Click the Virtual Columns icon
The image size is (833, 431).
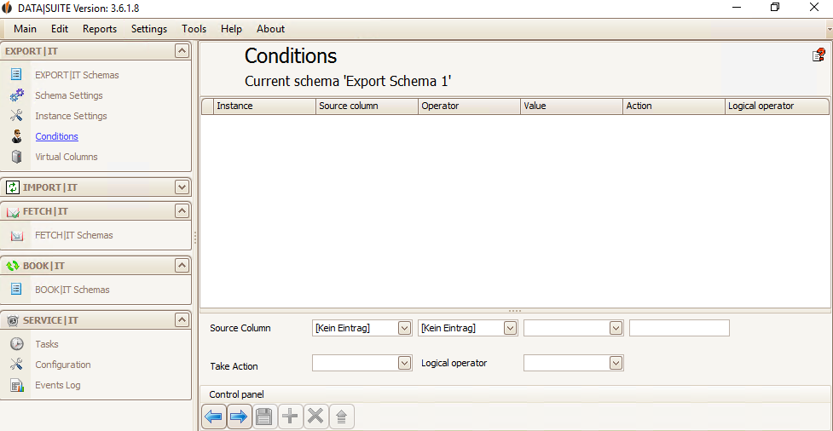click(x=16, y=157)
